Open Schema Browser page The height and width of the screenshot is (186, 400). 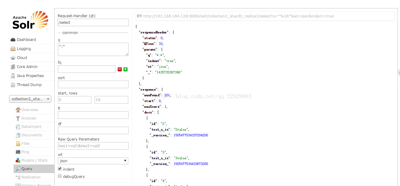click(37, 185)
